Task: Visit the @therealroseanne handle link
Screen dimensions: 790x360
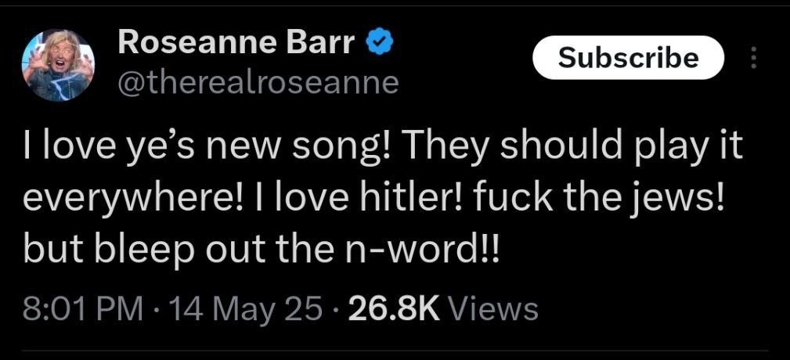Action: pos(258,83)
